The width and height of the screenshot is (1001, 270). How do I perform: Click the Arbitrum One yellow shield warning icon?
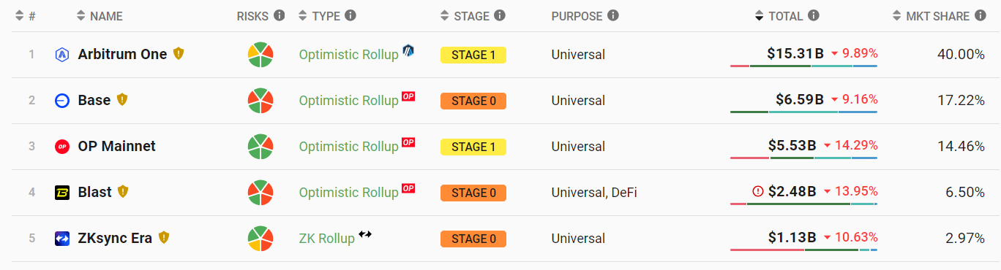point(179,53)
